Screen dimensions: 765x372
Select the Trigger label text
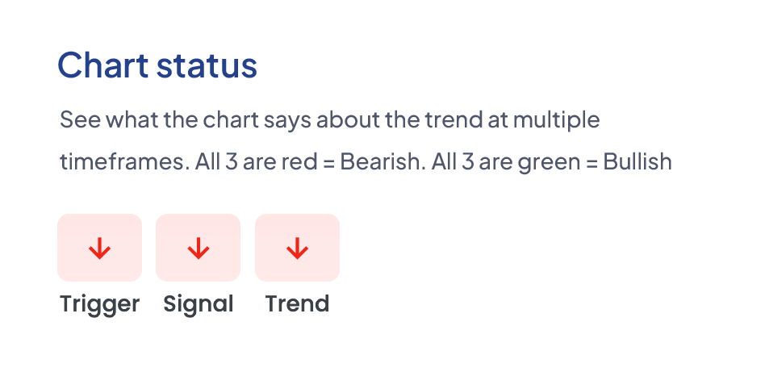[x=100, y=304]
